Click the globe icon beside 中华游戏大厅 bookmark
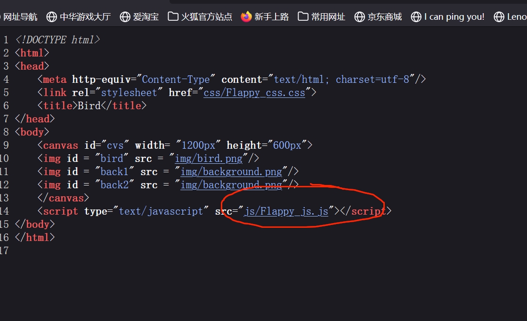The width and height of the screenshot is (527, 321). pos(52,17)
